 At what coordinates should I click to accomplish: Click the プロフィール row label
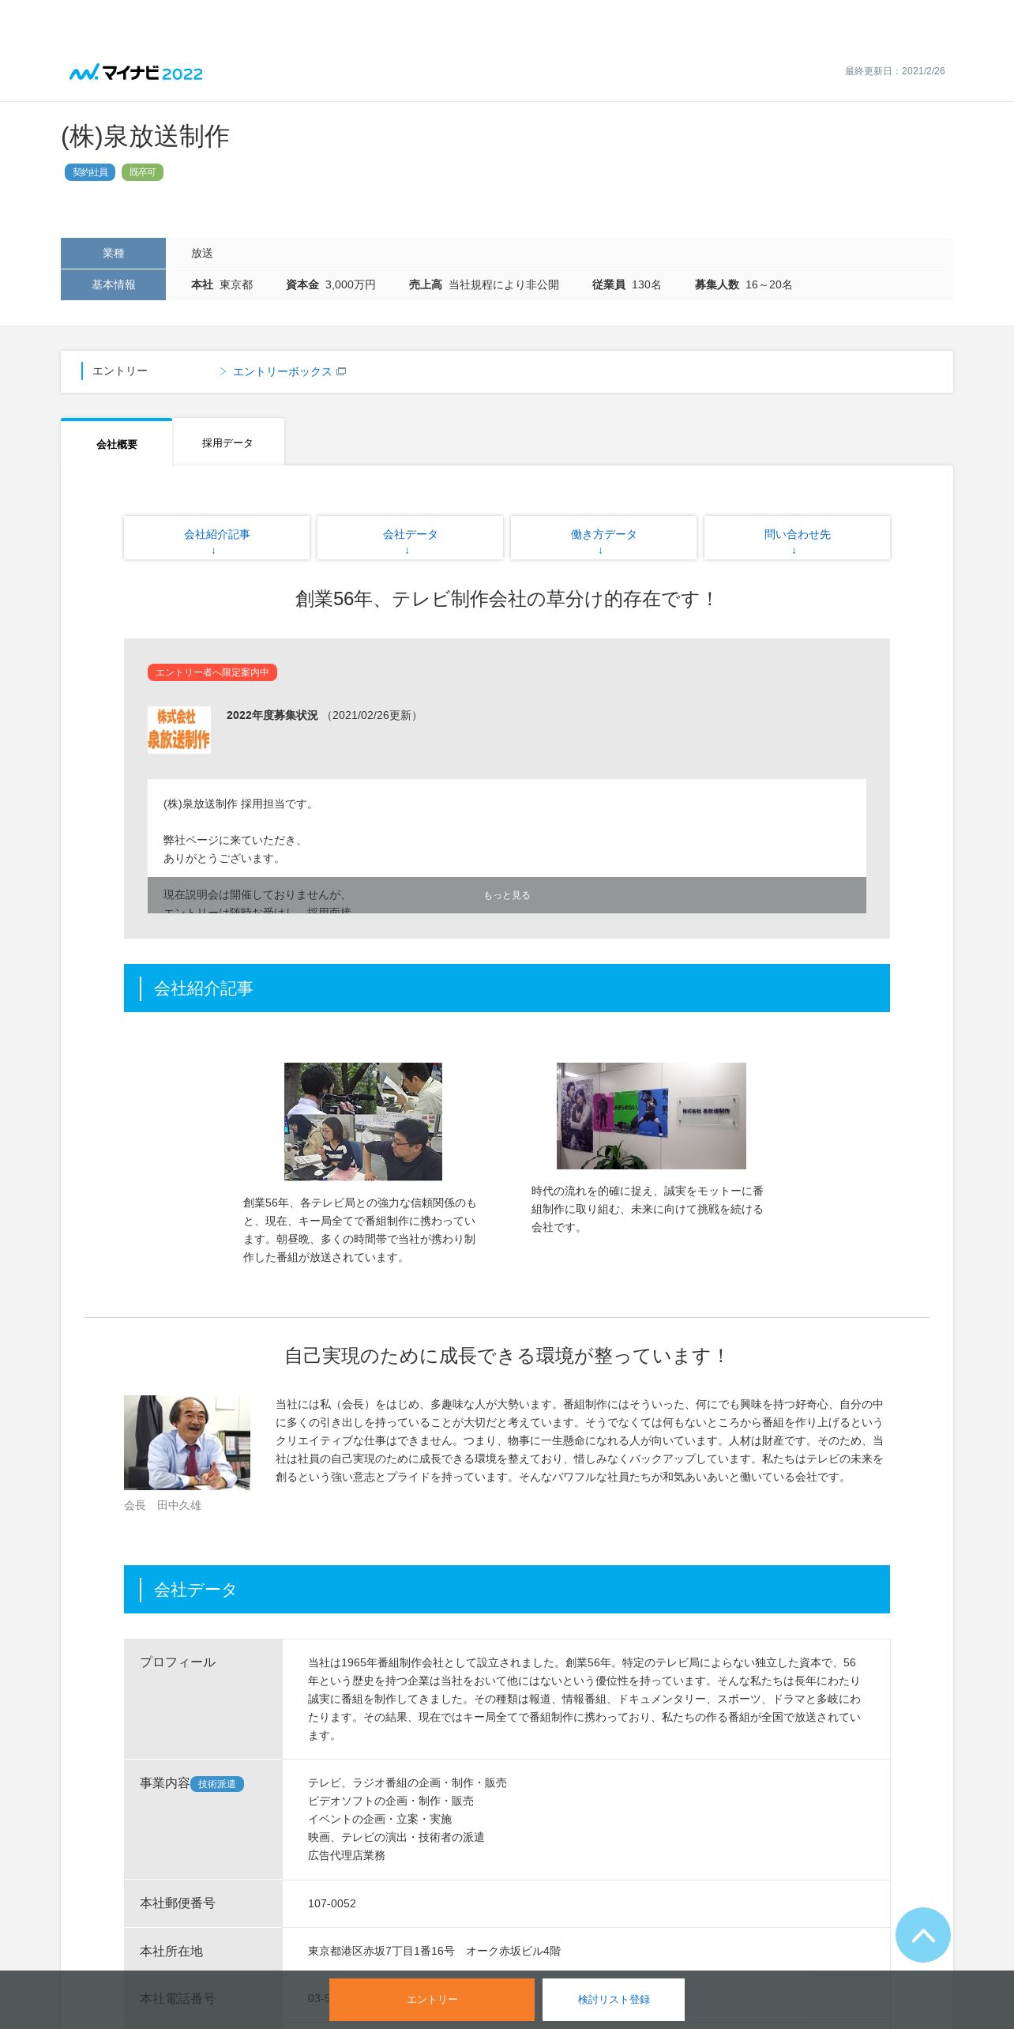(178, 1662)
